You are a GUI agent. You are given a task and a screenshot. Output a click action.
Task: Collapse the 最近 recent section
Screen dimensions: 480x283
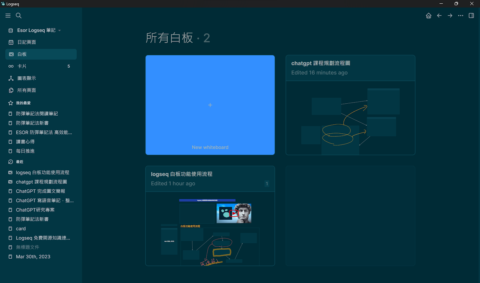pyautogui.click(x=20, y=162)
